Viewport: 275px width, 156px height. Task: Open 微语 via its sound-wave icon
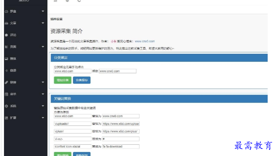point(6,71)
